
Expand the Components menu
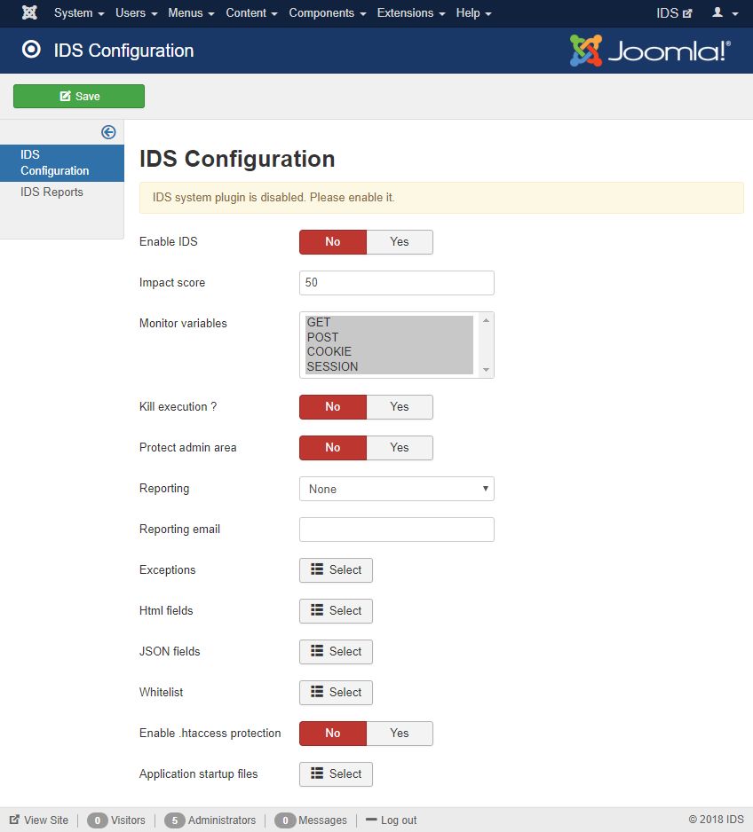327,12
